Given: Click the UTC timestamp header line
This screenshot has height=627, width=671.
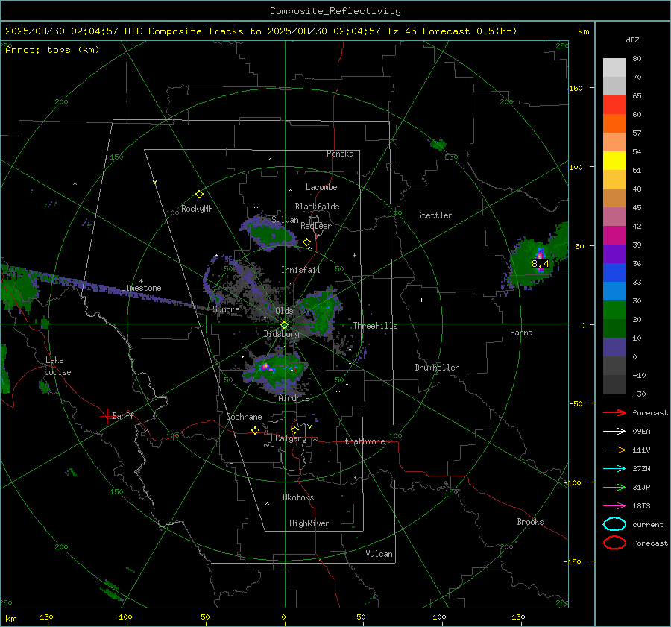Looking at the screenshot, I should 261,31.
